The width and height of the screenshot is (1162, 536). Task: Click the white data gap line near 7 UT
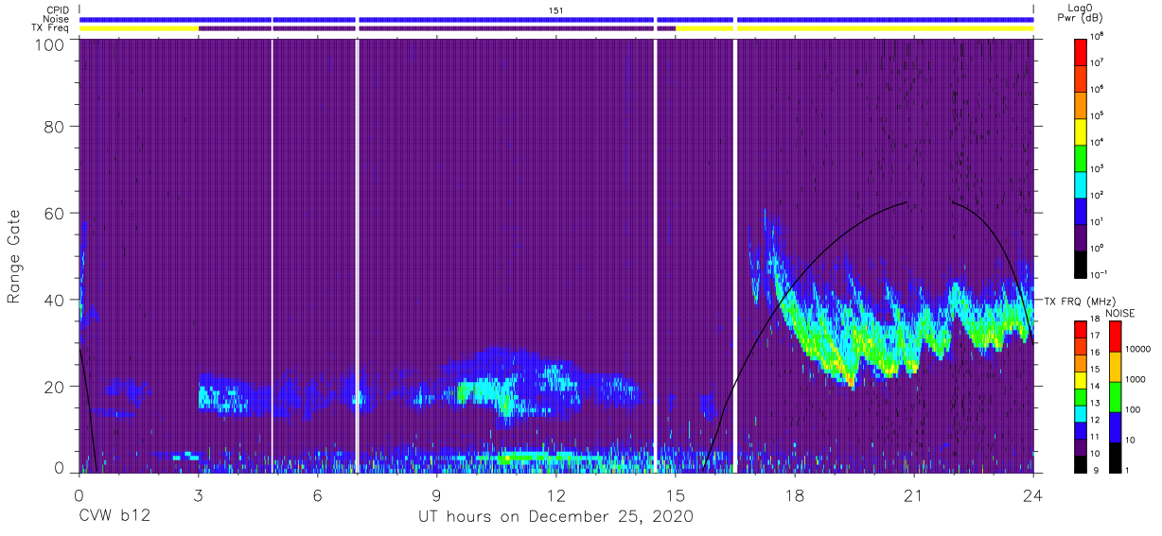[357, 256]
